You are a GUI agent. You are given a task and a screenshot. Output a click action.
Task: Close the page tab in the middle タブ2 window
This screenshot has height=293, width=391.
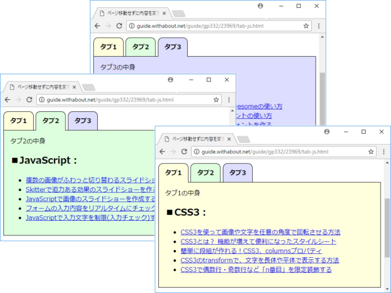(74, 87)
